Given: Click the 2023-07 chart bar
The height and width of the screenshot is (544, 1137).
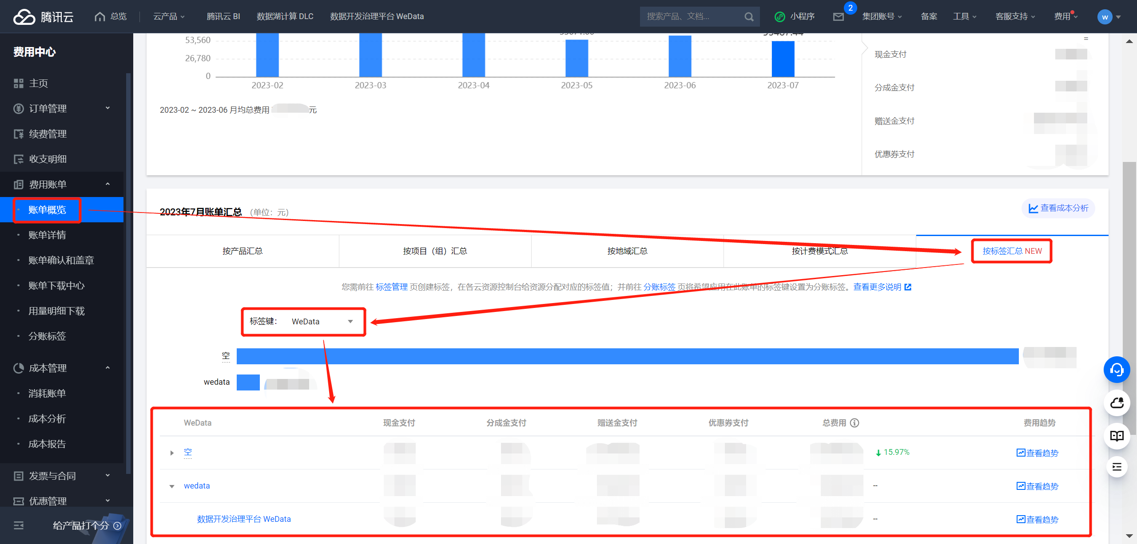Looking at the screenshot, I should (783, 59).
